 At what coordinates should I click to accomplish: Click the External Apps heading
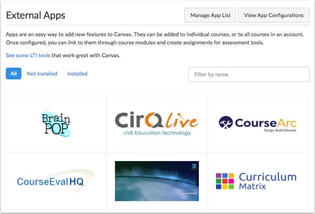[36, 15]
